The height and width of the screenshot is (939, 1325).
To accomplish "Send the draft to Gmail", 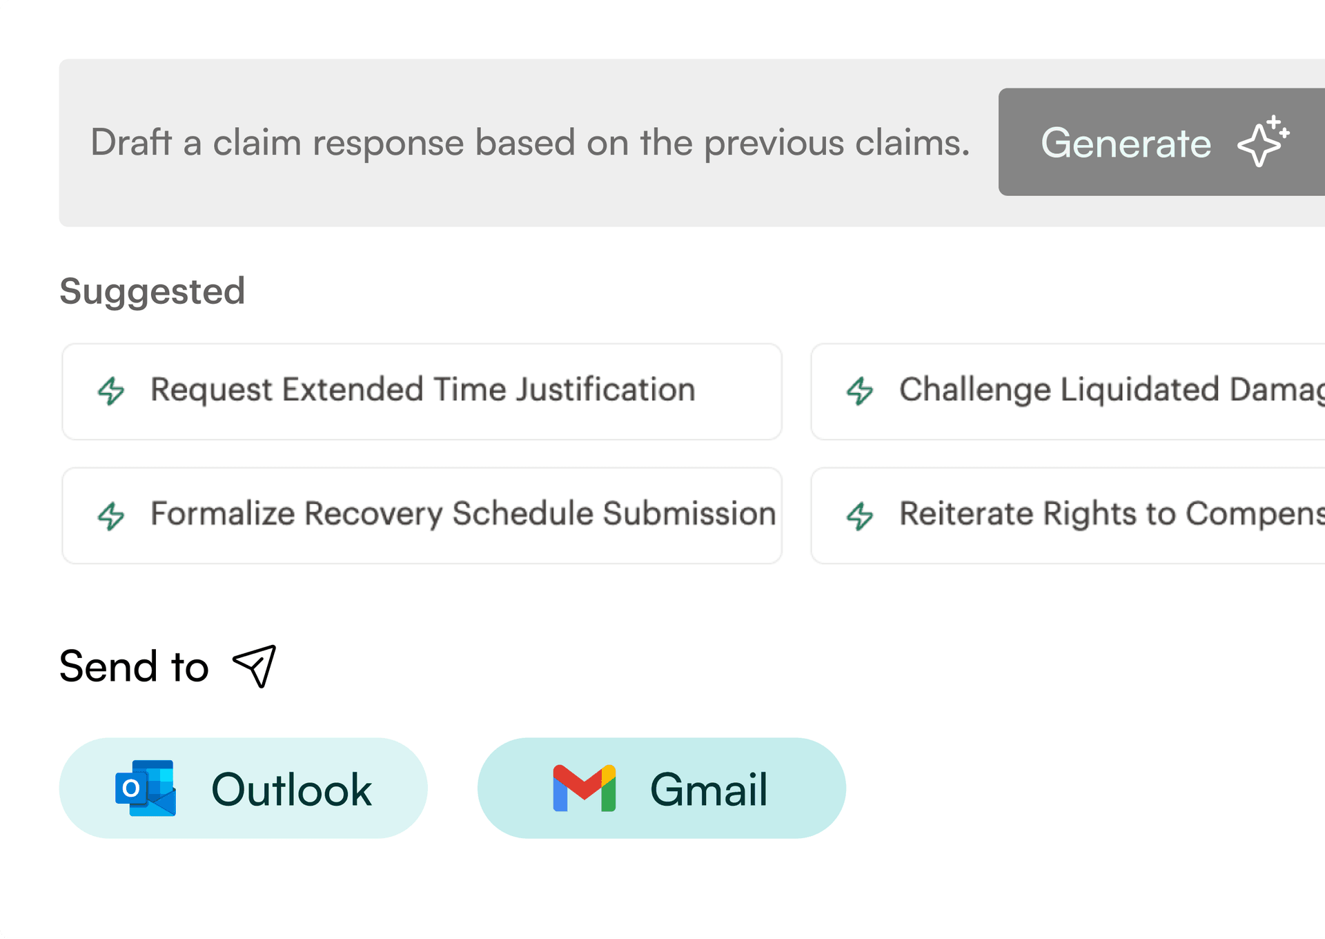I will pos(661,788).
